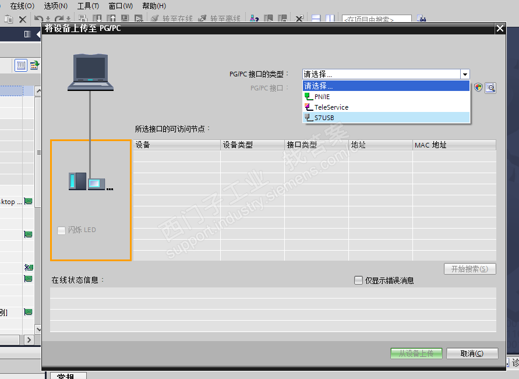Screen dimensions: 519x379
Task: Click the shield interface properties icon
Action: 478,87
